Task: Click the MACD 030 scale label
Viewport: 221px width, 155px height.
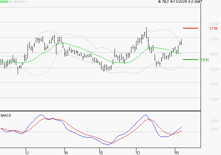Action: click(x=215, y=121)
